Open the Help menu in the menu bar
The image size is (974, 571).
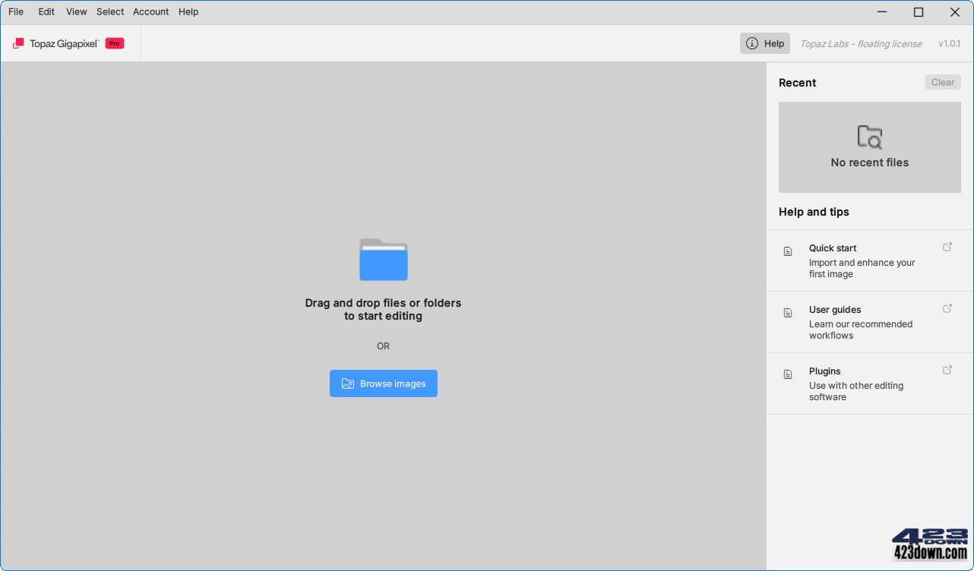[188, 11]
